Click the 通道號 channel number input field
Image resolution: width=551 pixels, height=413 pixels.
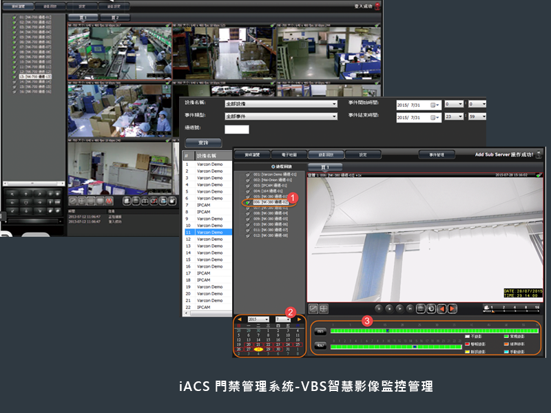pyautogui.click(x=237, y=129)
